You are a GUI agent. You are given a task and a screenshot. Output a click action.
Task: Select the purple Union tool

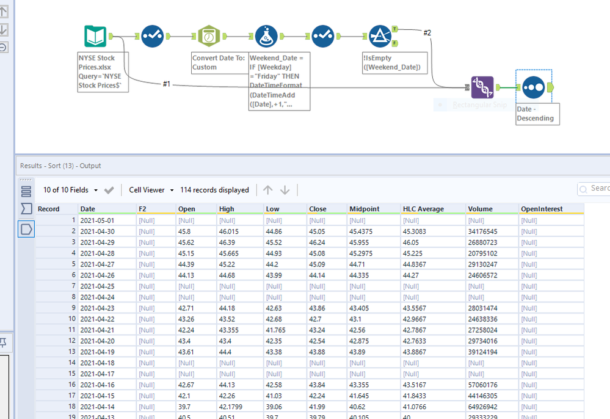click(482, 87)
